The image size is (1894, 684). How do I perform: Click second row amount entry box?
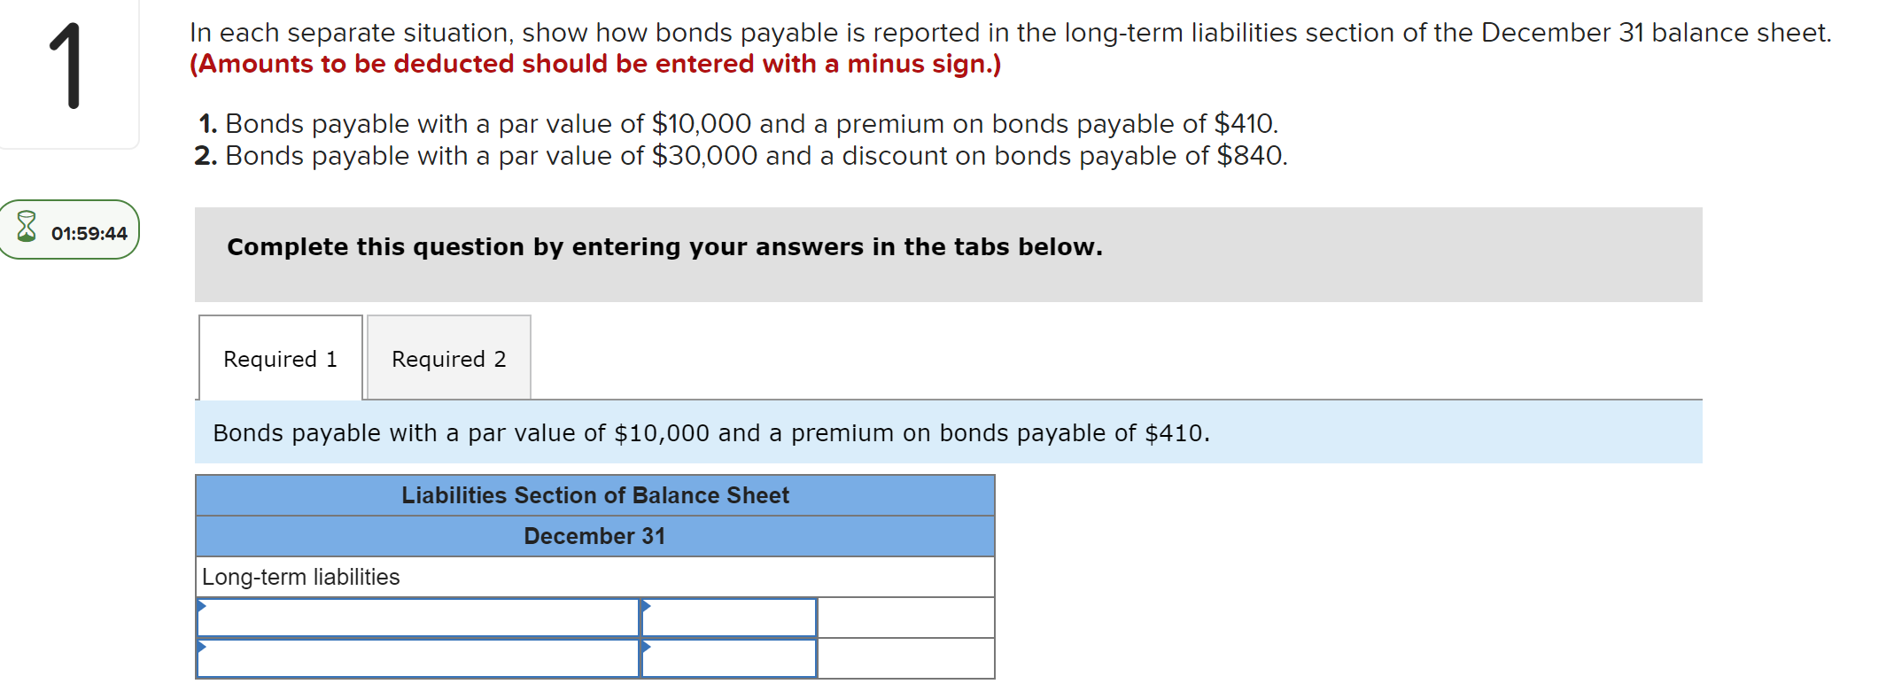(x=726, y=659)
